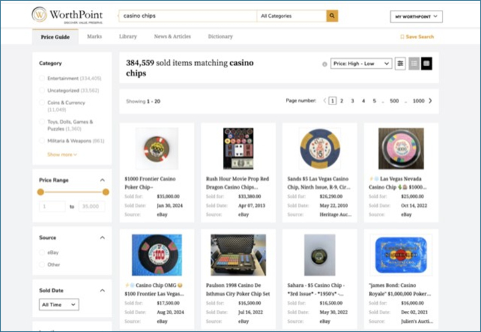
Task: Open the Library tab
Action: (128, 36)
